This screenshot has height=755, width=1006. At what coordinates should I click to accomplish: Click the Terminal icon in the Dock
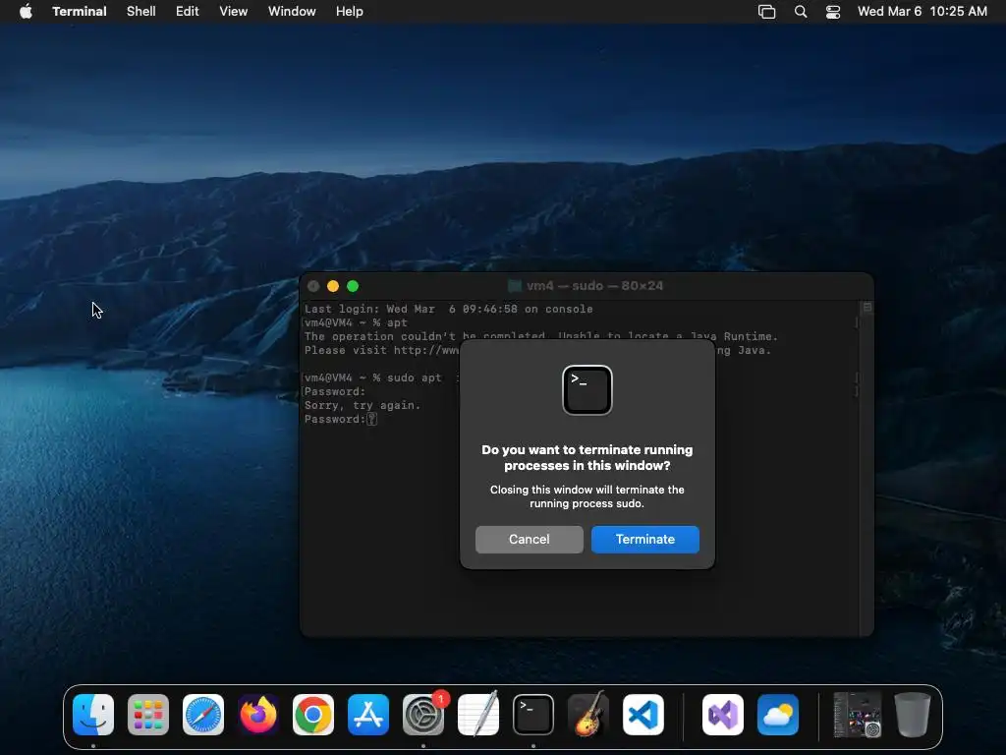pos(533,715)
